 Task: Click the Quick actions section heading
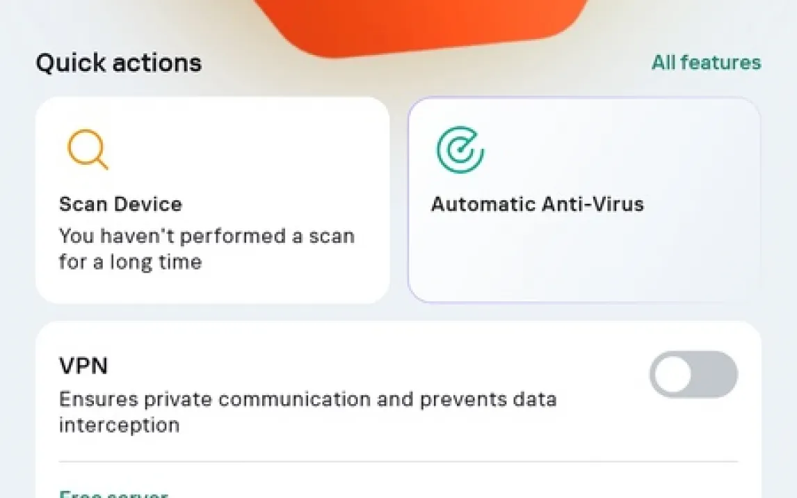click(x=119, y=63)
